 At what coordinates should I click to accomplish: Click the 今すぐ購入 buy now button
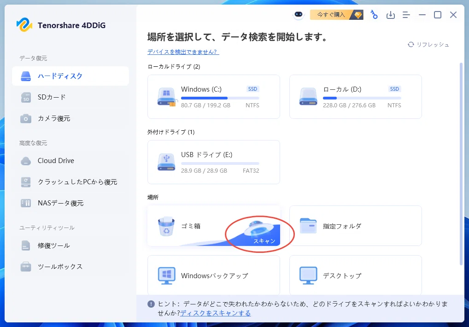pos(336,15)
